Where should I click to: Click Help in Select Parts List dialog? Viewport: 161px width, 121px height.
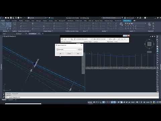(x=78, y=53)
